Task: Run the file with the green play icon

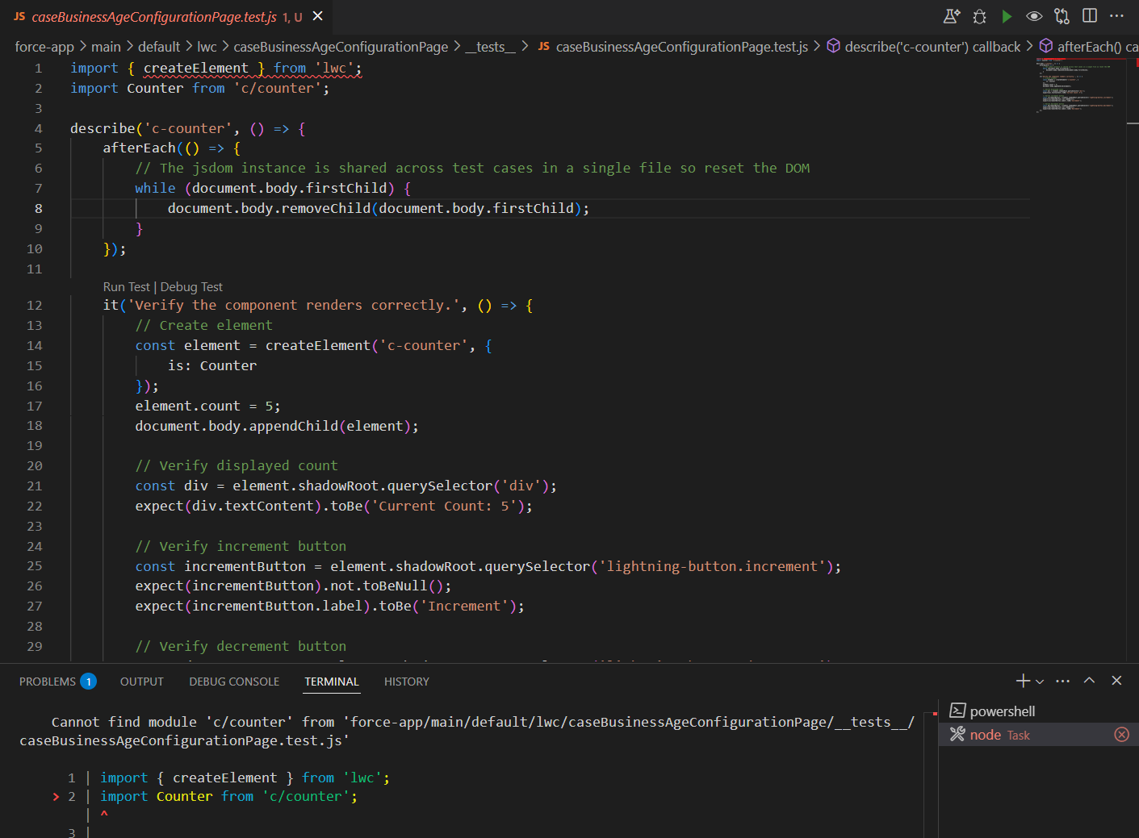Action: click(x=1007, y=16)
